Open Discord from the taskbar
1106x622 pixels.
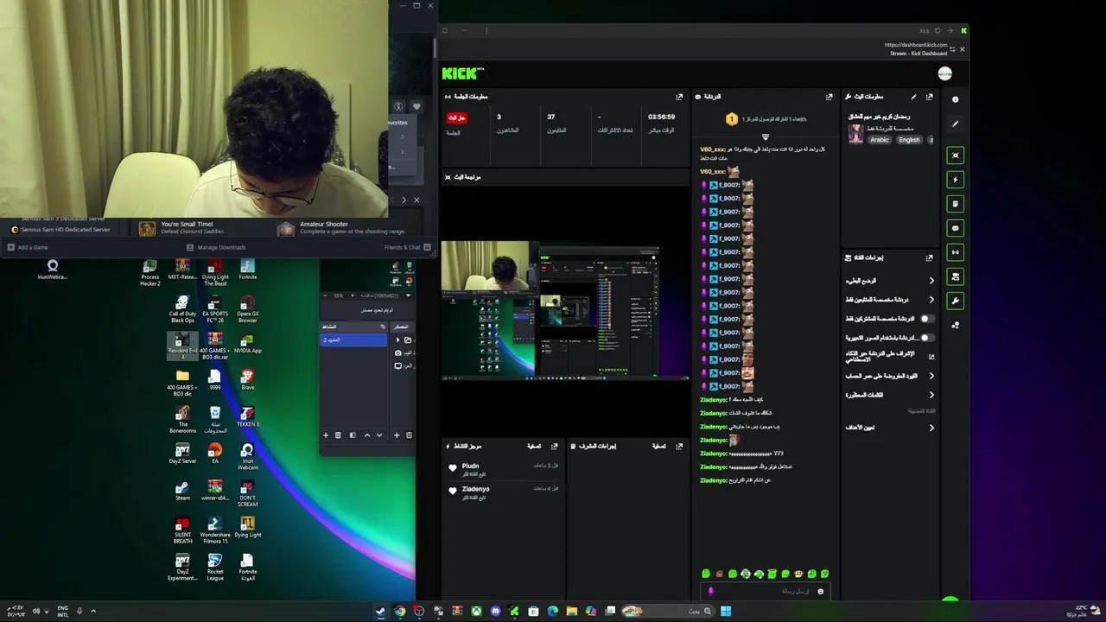click(x=495, y=612)
